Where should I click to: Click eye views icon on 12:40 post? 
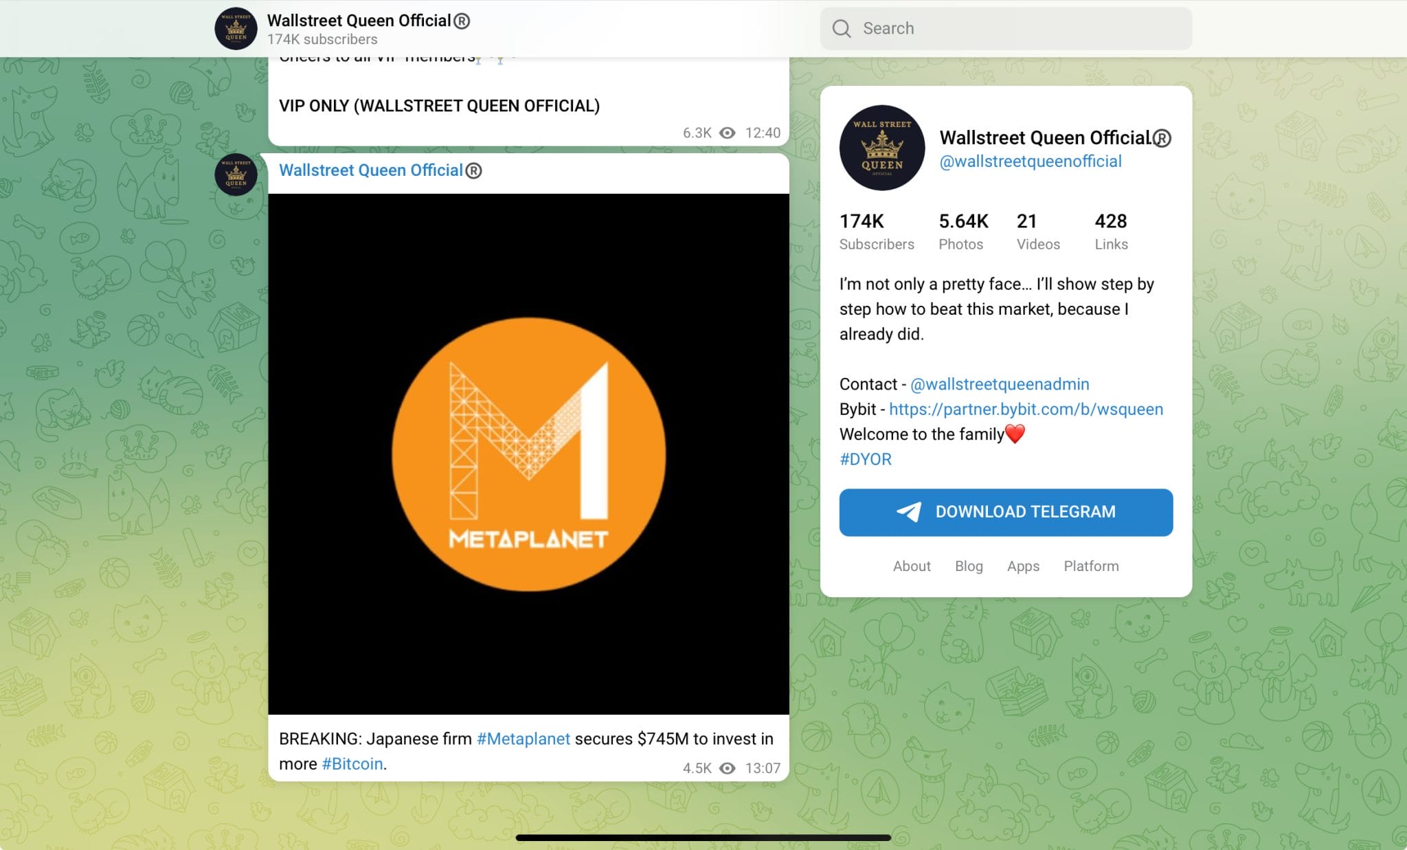coord(727,133)
